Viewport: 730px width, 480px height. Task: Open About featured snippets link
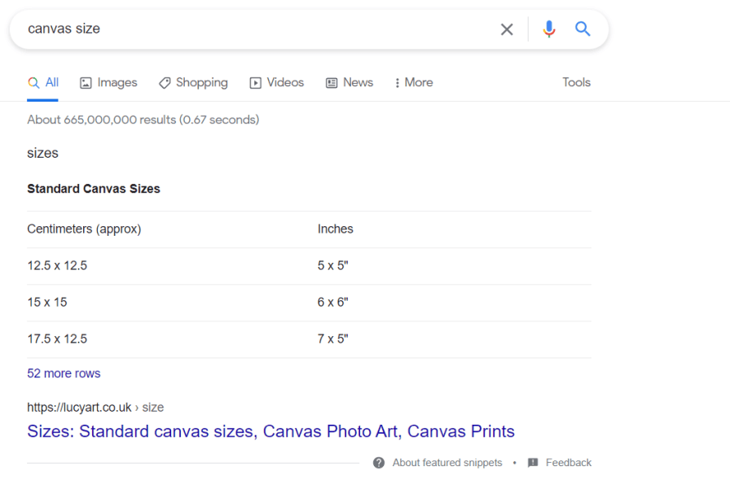[x=447, y=463]
